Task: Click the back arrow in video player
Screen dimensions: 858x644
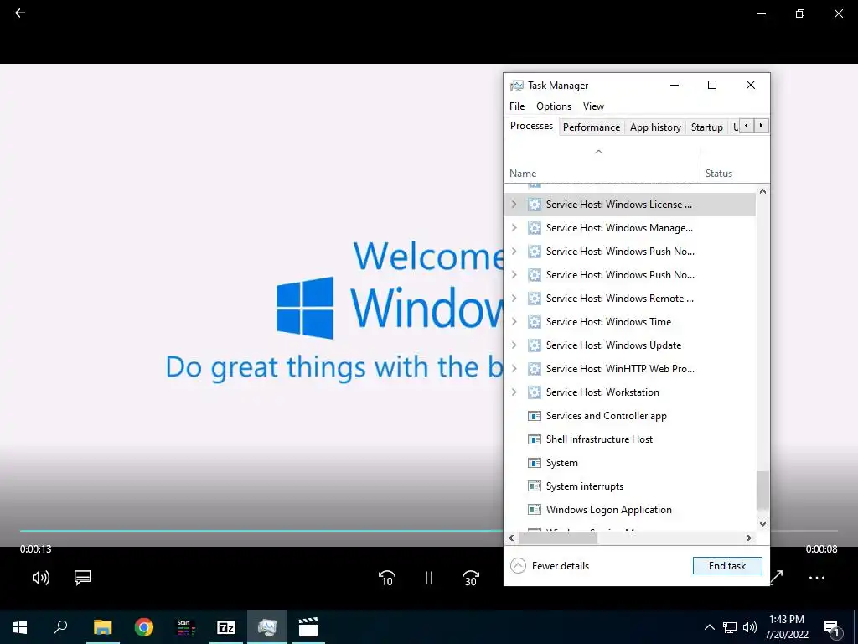Action: tap(20, 13)
